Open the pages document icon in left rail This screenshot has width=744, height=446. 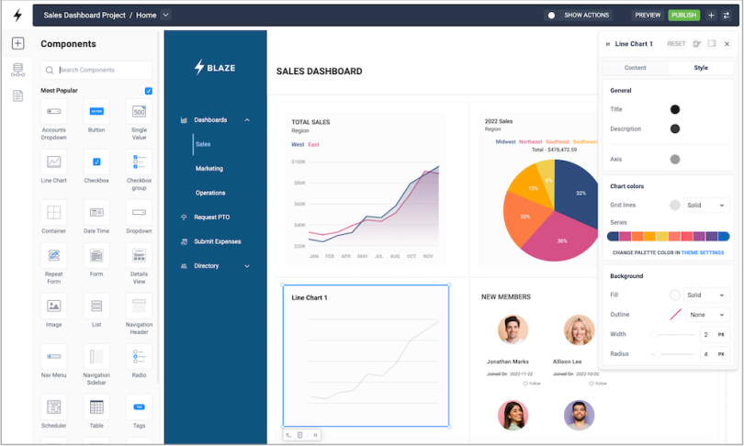pos(17,95)
